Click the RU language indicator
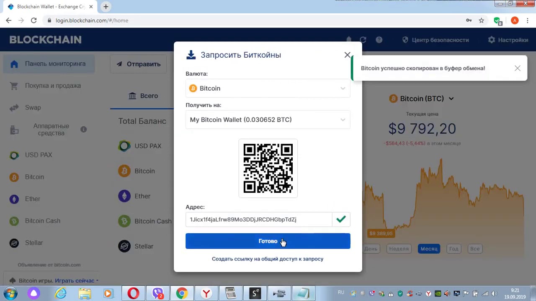536x301 pixels. [341, 293]
